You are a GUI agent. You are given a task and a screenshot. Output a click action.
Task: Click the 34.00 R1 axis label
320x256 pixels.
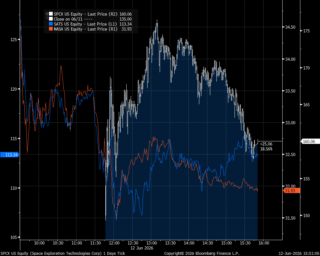point(290,59)
